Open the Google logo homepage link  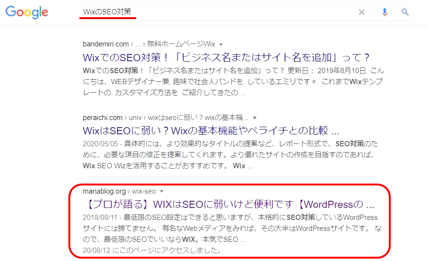(x=27, y=12)
